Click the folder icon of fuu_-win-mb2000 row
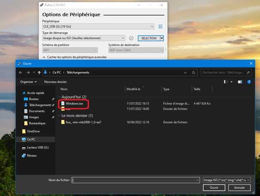The width and height of the screenshot is (260, 196). point(63,122)
